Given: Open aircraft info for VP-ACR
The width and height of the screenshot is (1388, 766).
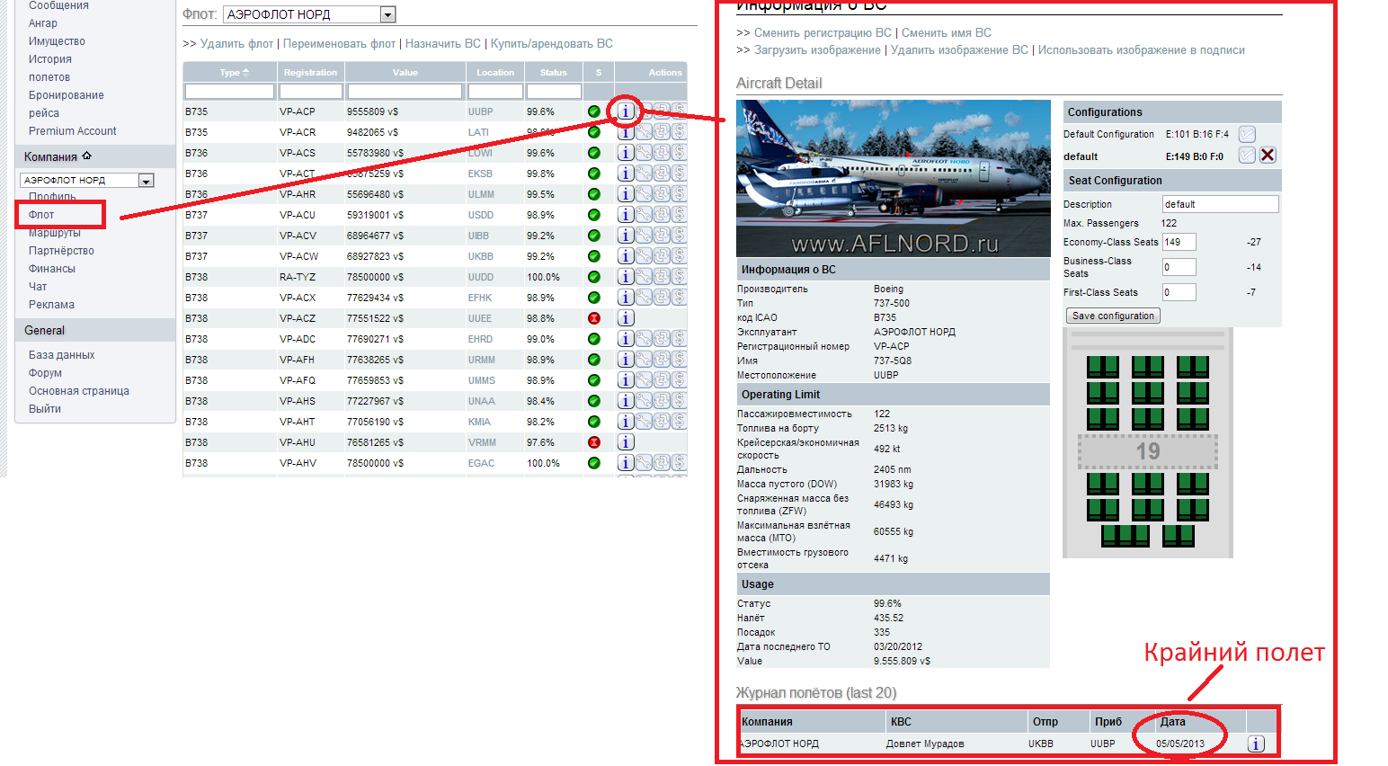Looking at the screenshot, I should click(626, 132).
